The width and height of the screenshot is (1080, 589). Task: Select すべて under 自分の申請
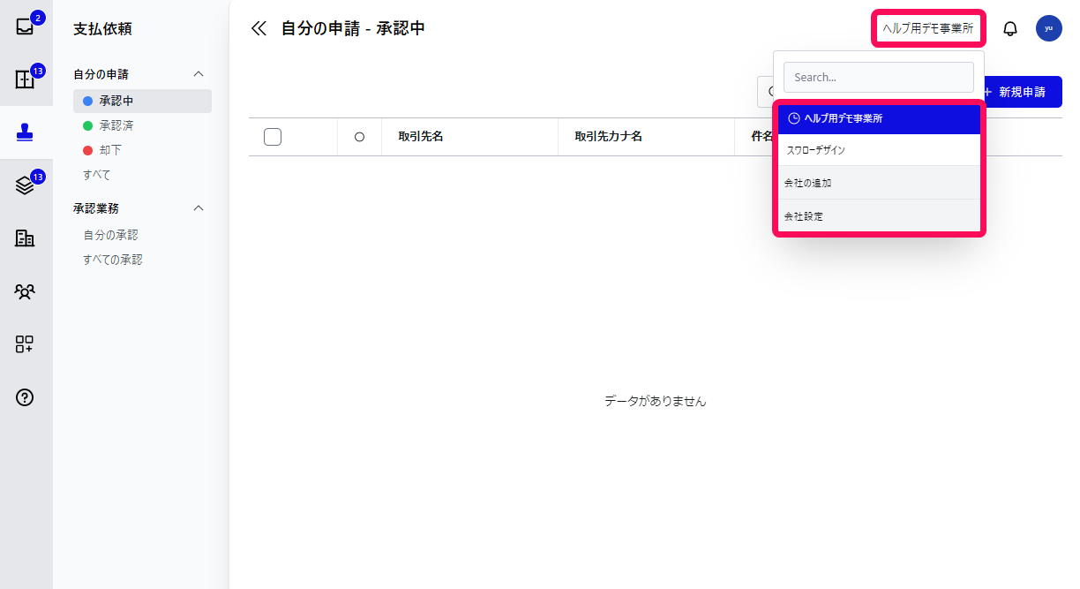coord(97,175)
